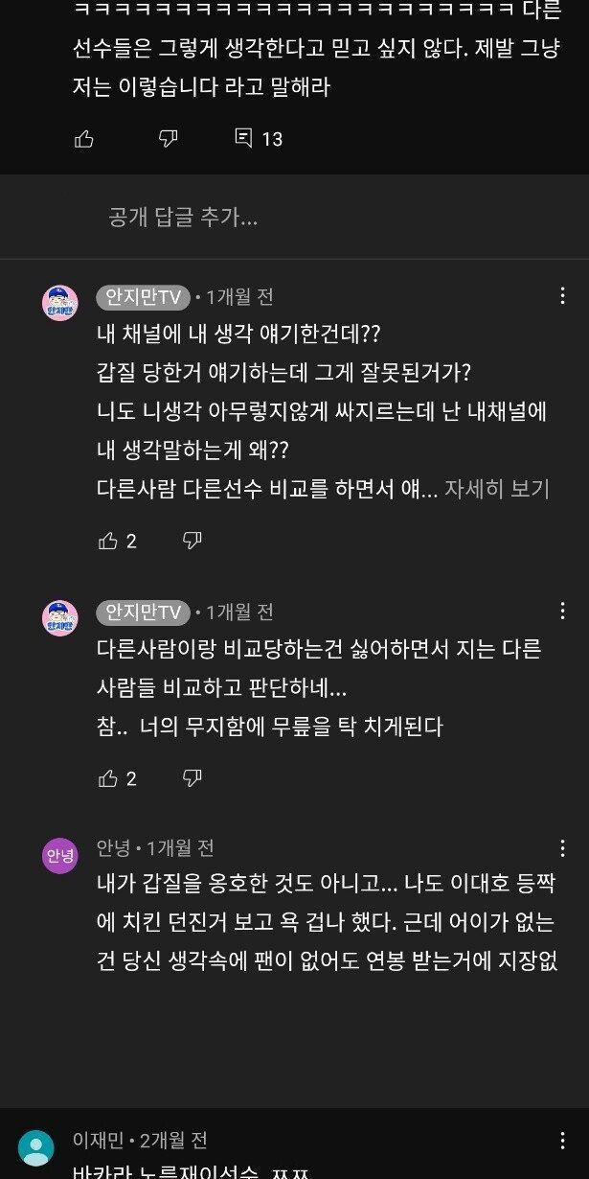This screenshot has width=589, height=1179.
Task: Like the top comment with 13 replies
Action: (x=84, y=139)
